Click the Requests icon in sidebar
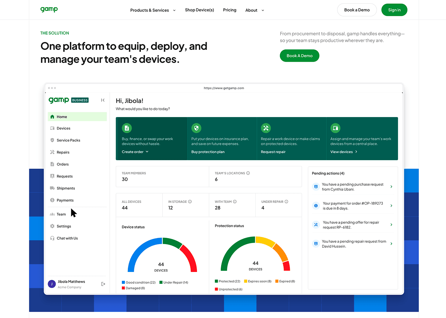446x318 pixels. point(52,176)
